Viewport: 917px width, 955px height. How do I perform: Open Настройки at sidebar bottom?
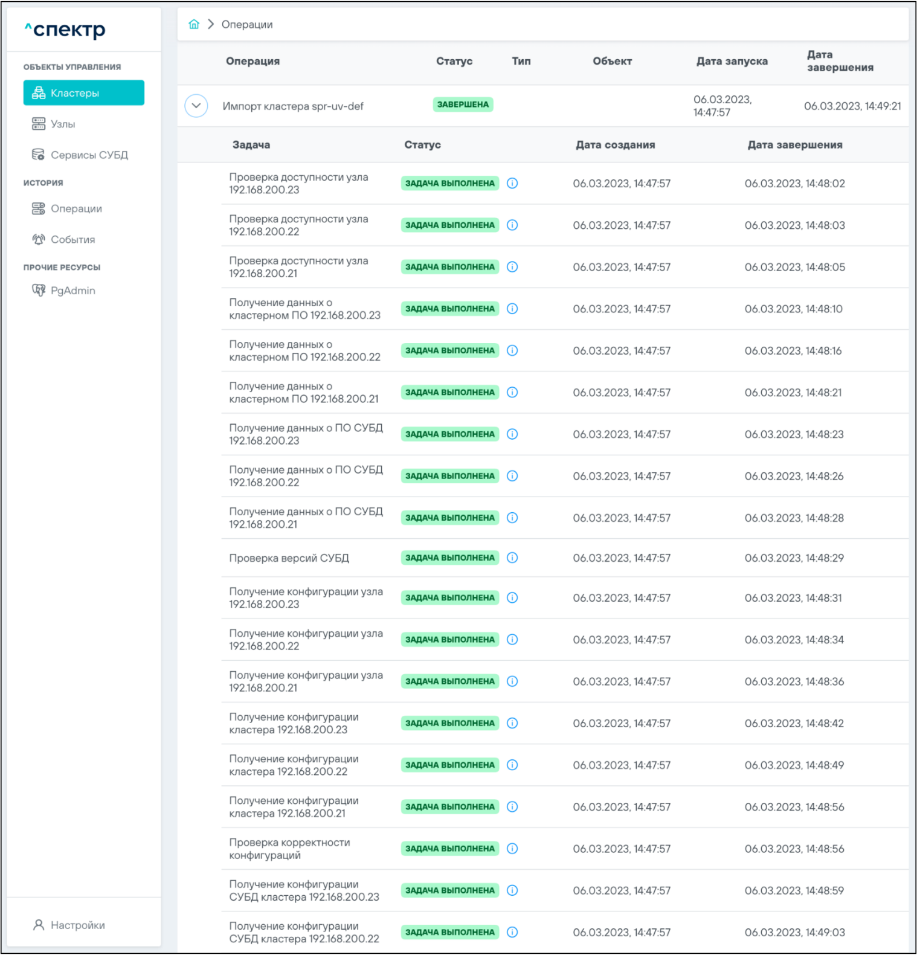click(x=77, y=925)
